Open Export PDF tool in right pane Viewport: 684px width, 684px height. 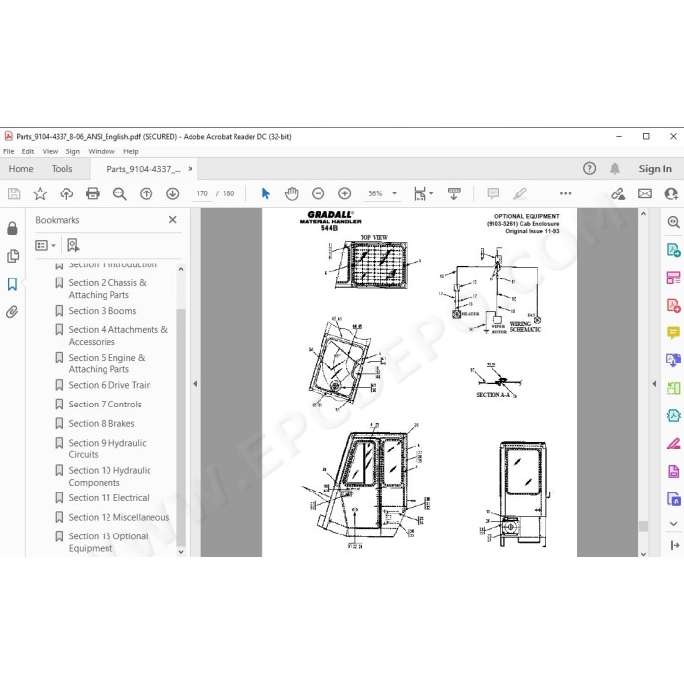coord(673,250)
